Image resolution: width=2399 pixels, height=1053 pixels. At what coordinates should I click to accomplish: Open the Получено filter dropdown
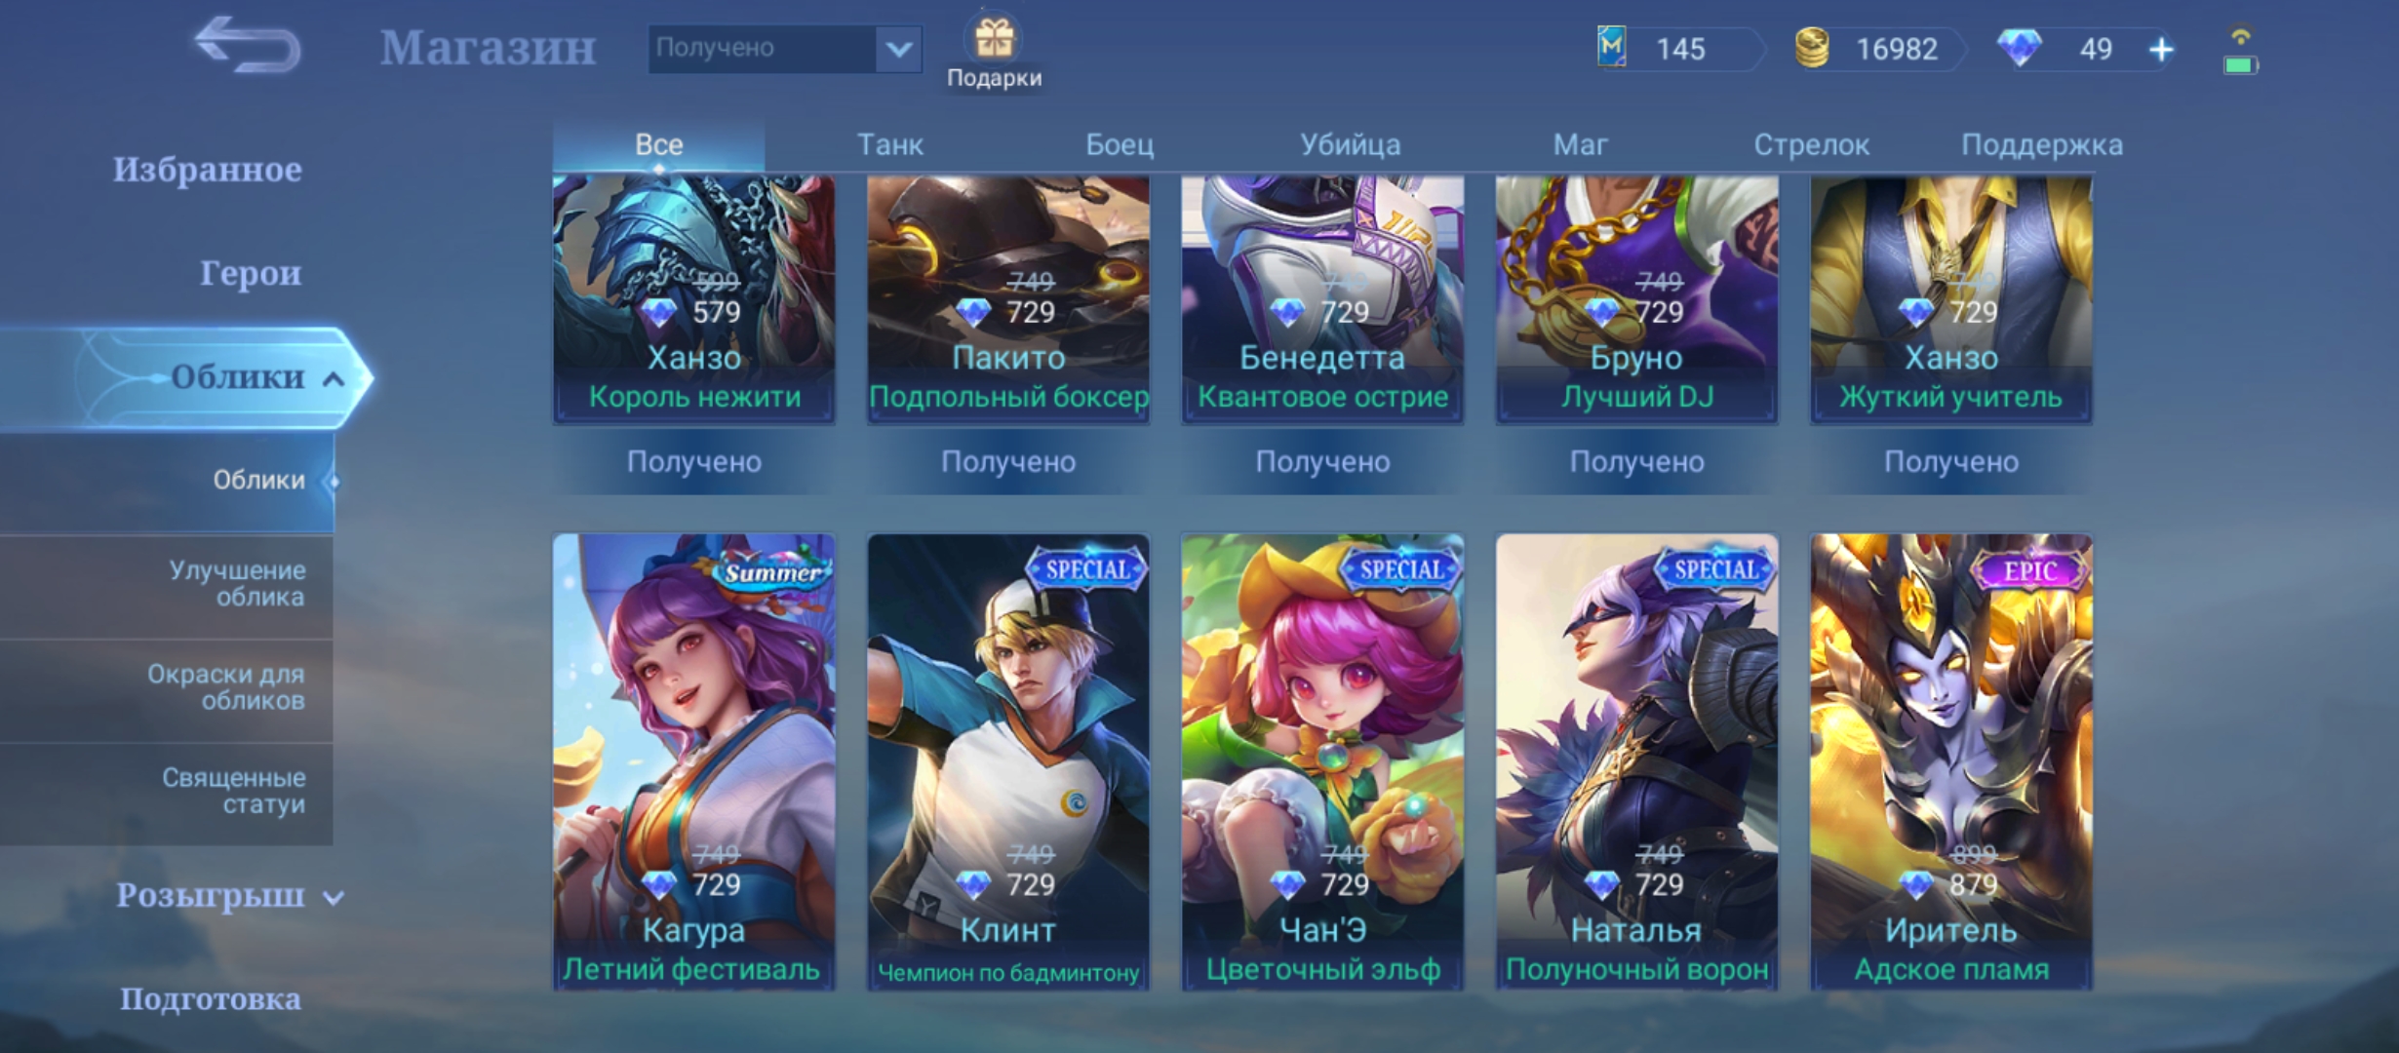point(785,48)
